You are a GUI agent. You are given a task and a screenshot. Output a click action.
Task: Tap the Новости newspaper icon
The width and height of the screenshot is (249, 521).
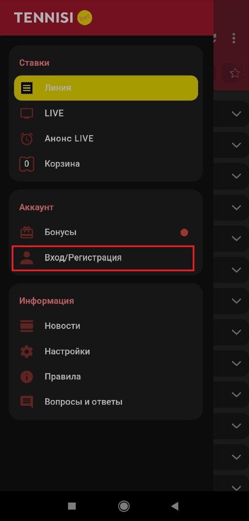point(27,326)
